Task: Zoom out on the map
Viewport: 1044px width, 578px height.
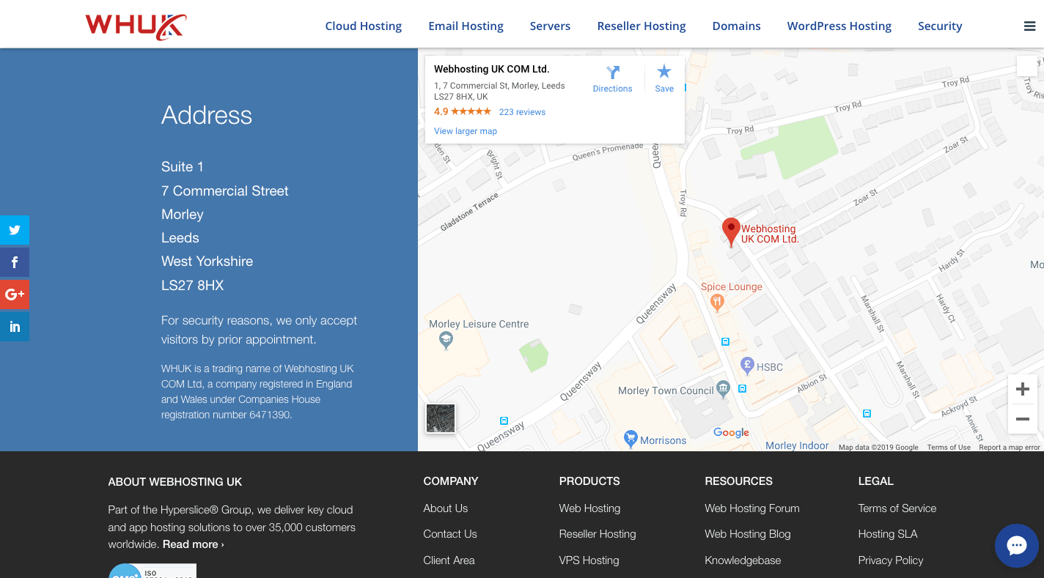Action: coord(1023,419)
